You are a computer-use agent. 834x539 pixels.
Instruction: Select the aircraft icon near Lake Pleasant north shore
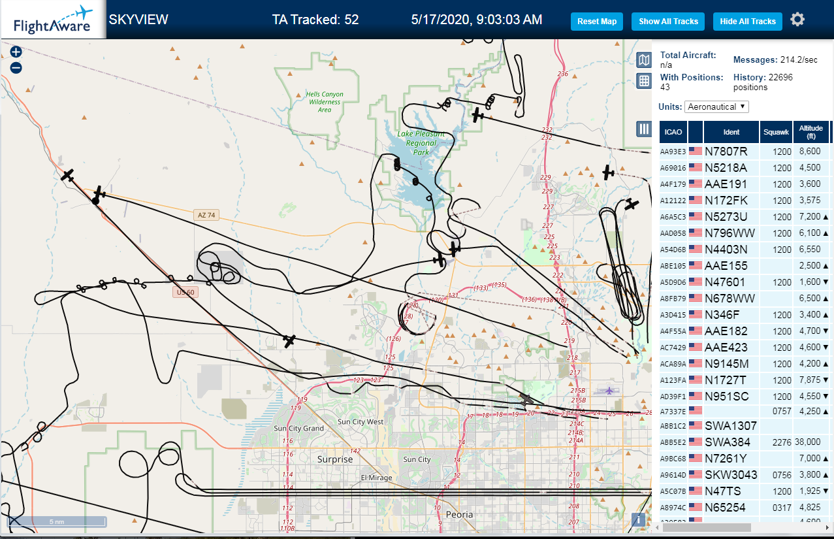(479, 115)
